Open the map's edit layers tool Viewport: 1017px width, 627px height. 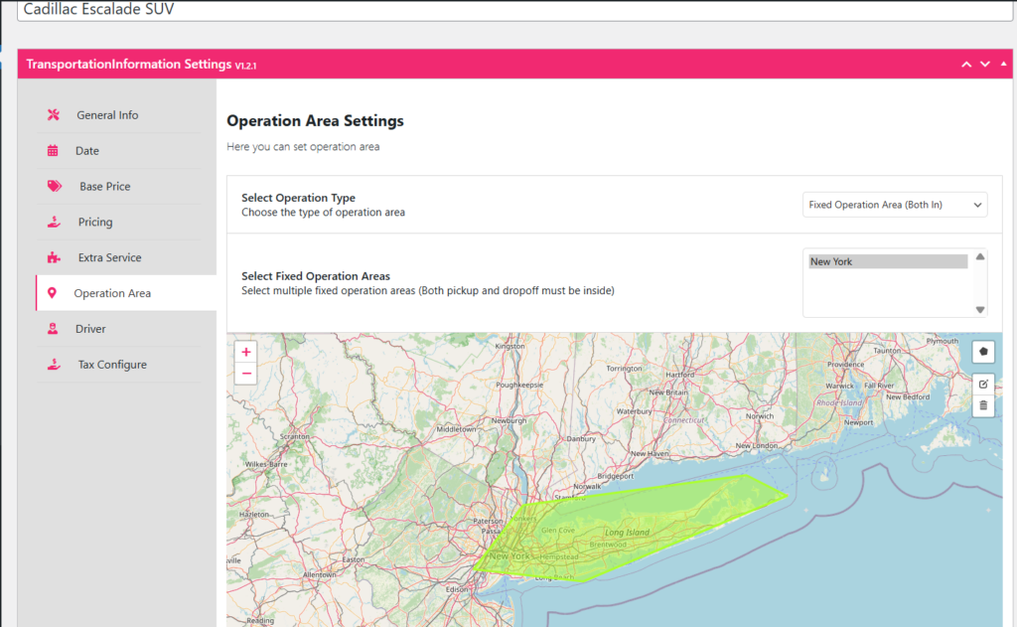click(x=982, y=384)
